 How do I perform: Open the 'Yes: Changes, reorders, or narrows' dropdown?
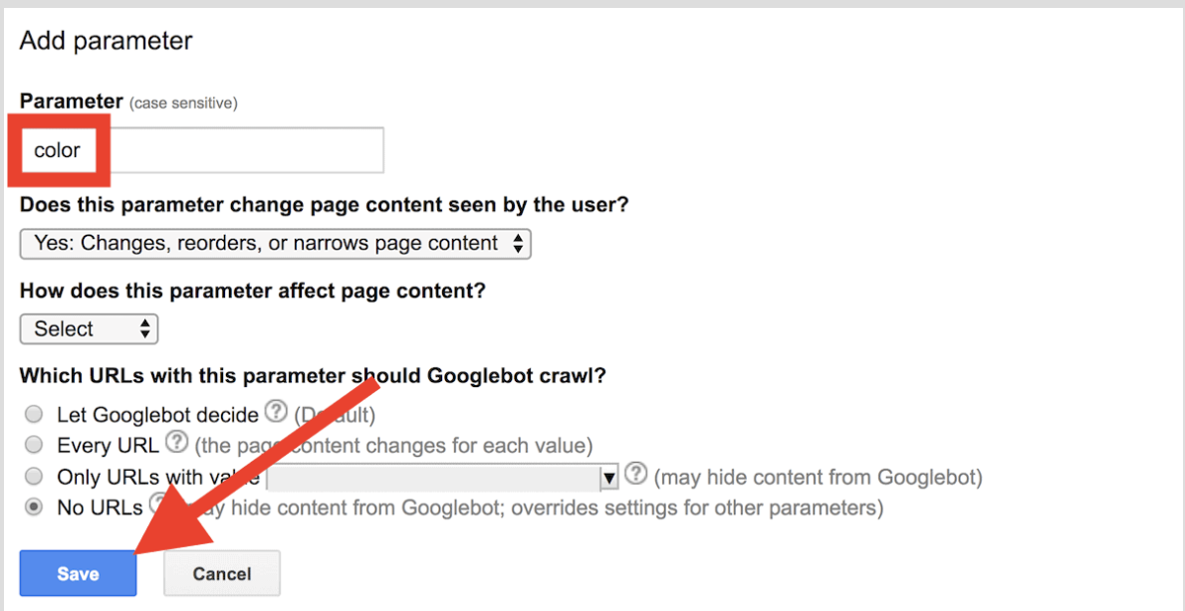276,244
